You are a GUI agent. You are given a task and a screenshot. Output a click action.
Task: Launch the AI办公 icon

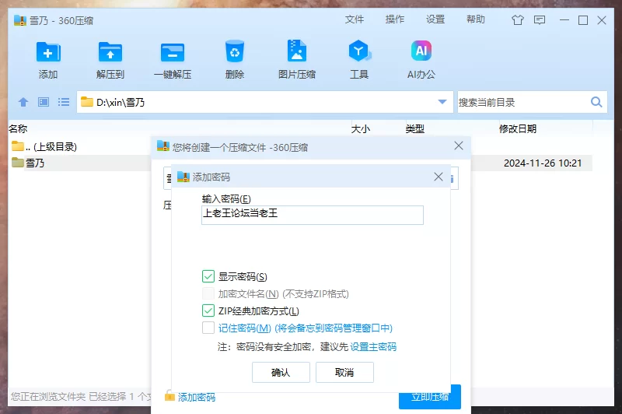[421, 53]
